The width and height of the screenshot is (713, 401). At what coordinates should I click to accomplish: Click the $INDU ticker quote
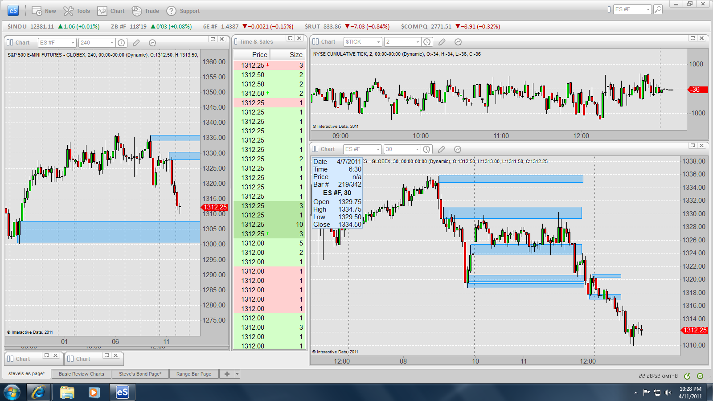(53, 26)
